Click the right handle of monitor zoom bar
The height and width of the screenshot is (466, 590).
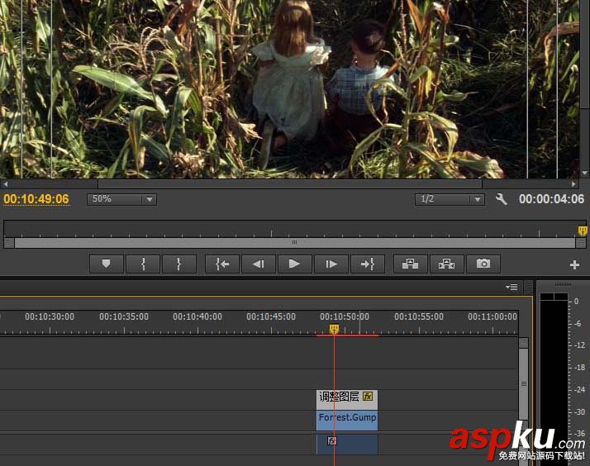581,244
